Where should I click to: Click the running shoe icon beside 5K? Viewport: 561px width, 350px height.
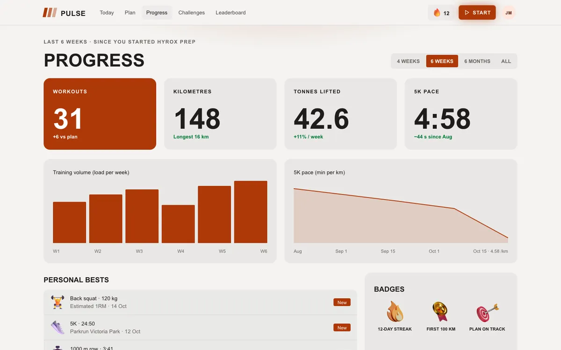point(58,327)
